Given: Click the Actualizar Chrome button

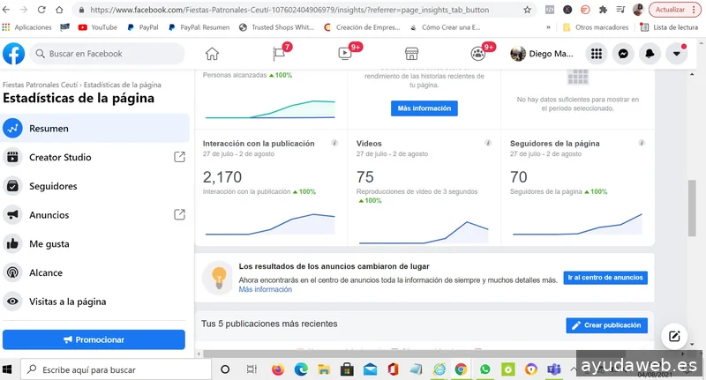Looking at the screenshot, I should [674, 10].
